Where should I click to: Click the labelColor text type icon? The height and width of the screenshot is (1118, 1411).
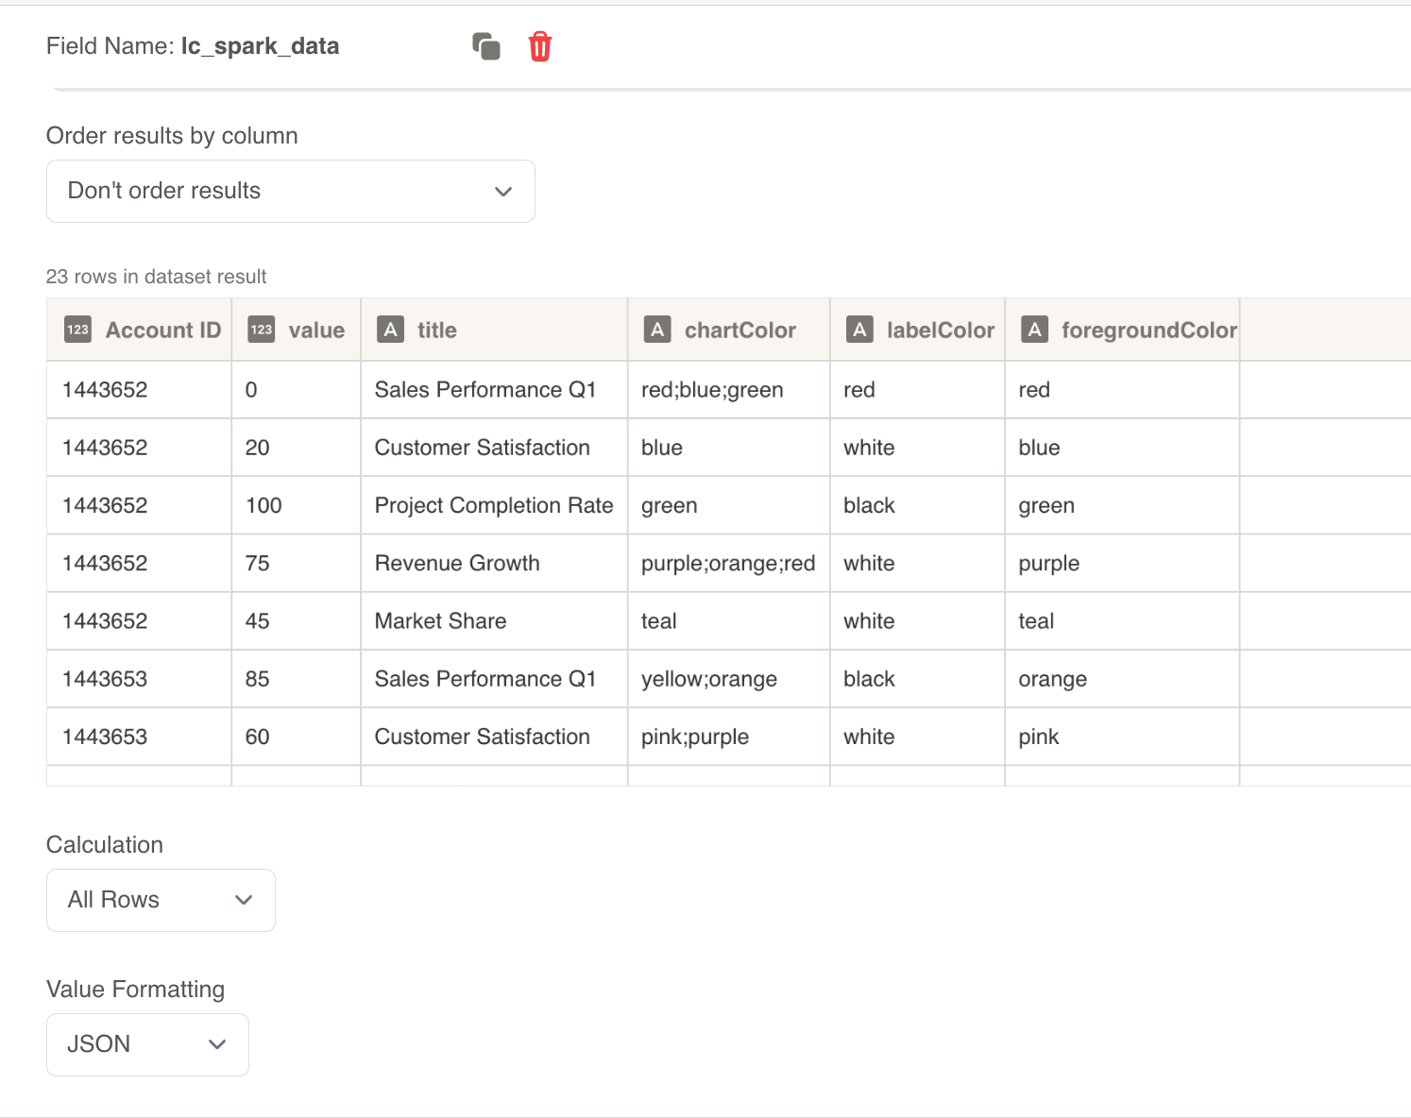(859, 330)
